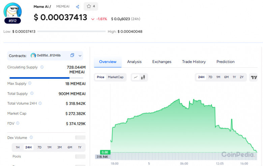Switch to Trade History tab
This screenshot has width=263, height=166.
pyautogui.click(x=194, y=62)
